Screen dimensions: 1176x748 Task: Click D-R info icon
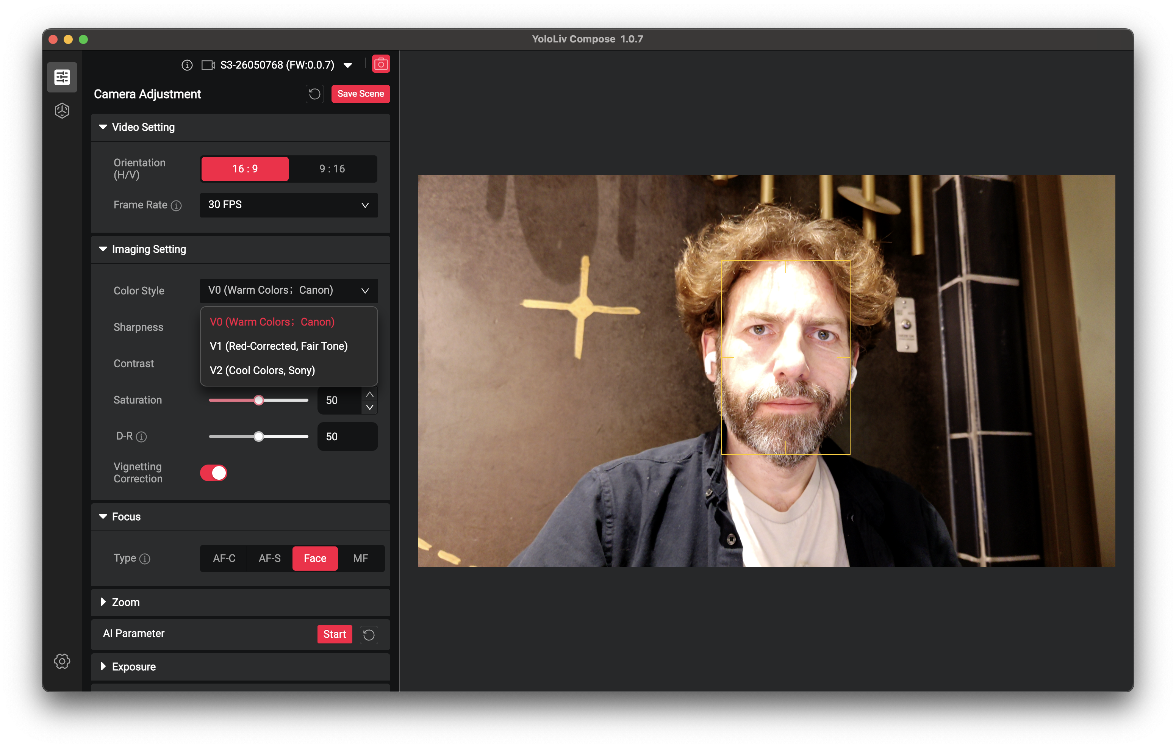pos(141,437)
